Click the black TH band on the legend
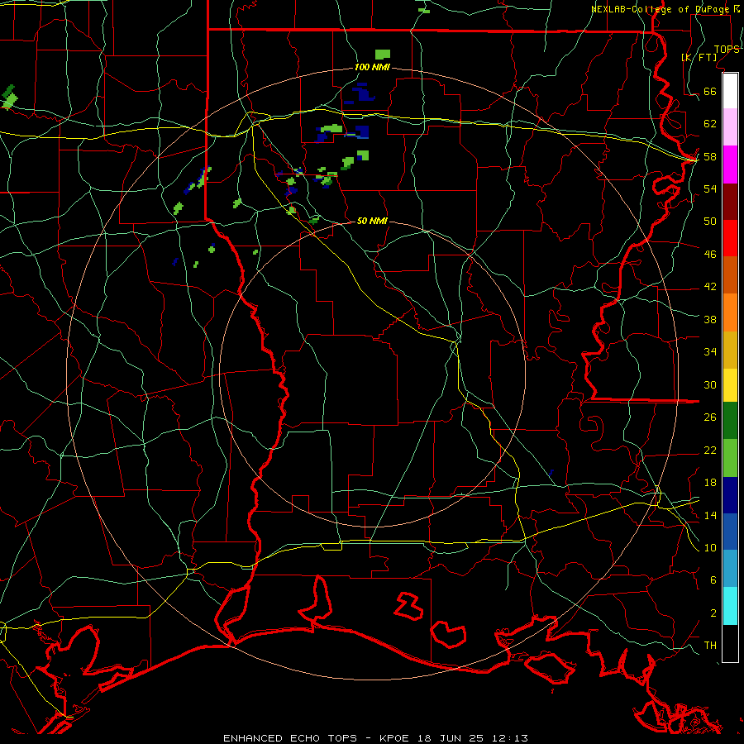 pyautogui.click(x=730, y=643)
